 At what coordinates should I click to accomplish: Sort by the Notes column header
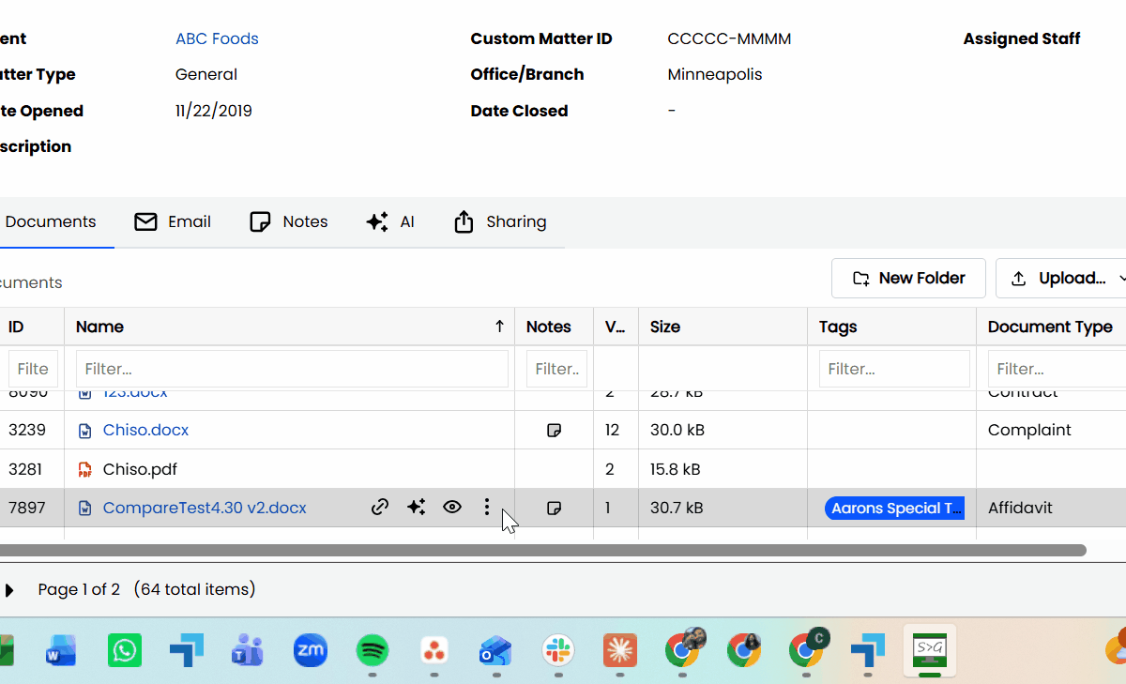coord(549,327)
